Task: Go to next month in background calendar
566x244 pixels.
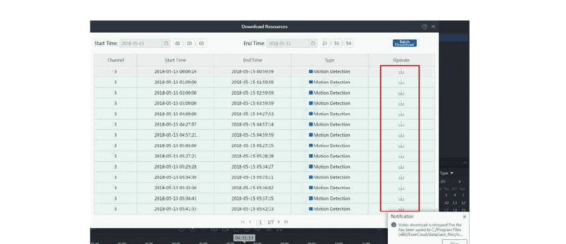Action: 459,181
